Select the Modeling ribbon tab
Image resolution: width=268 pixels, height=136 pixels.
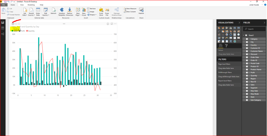[31, 5]
